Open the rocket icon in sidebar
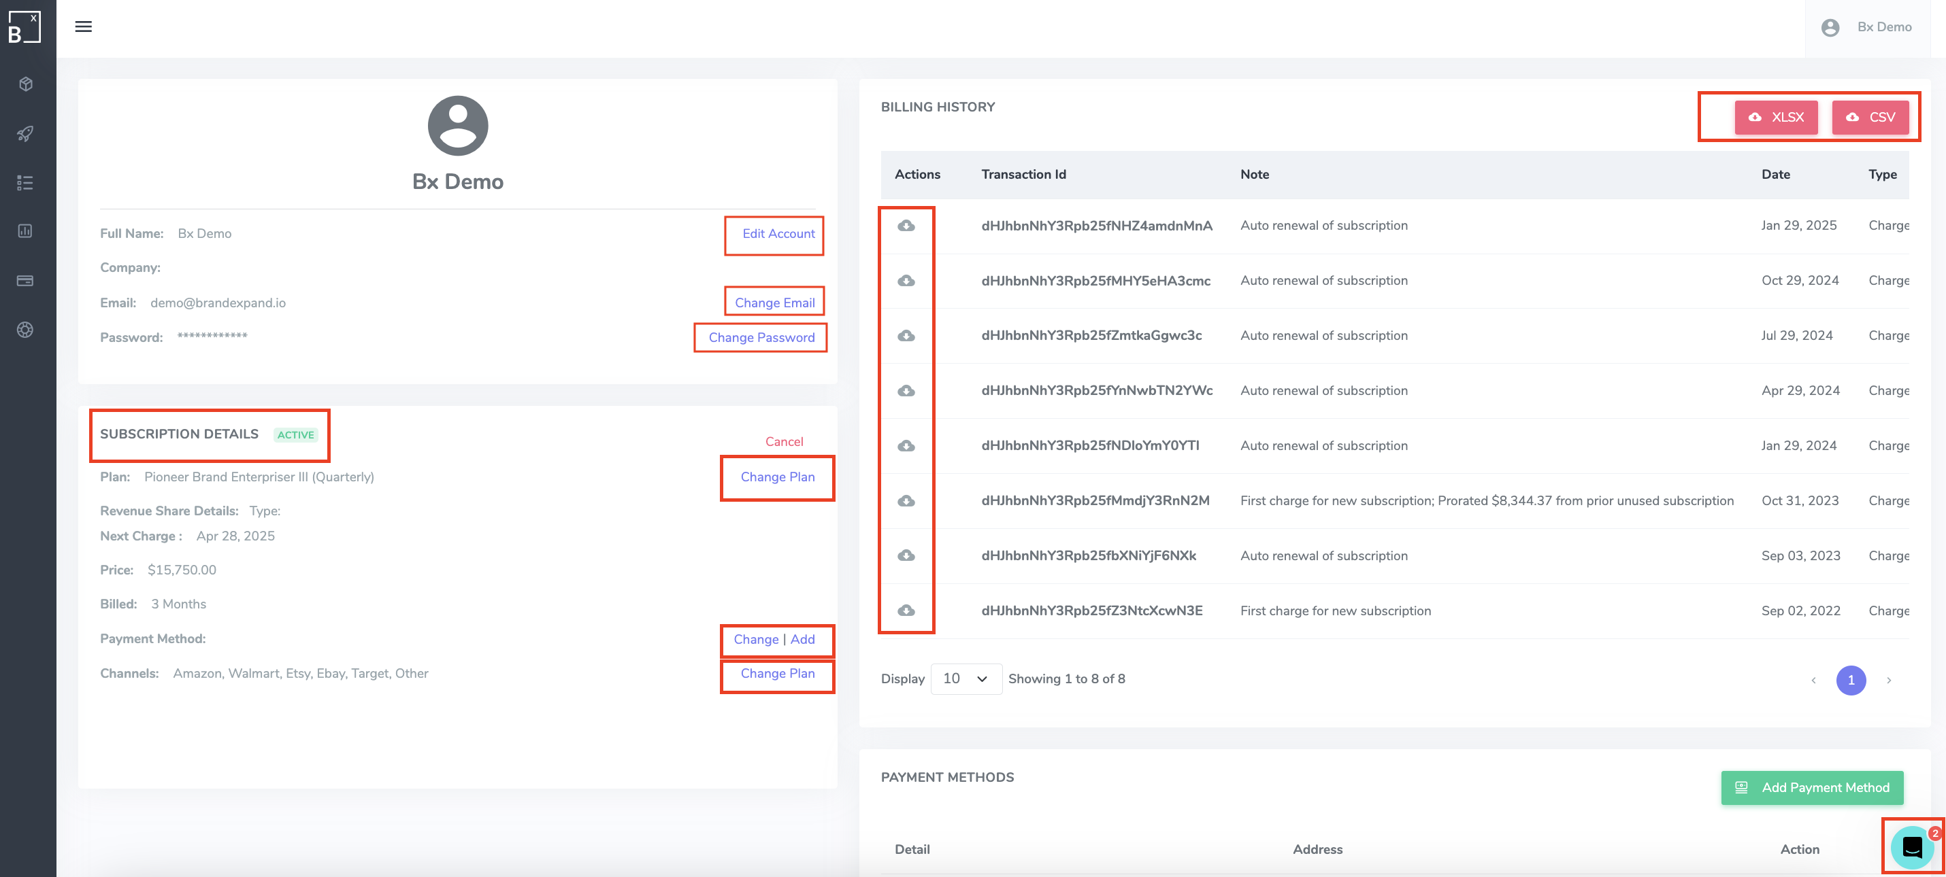 (26, 133)
